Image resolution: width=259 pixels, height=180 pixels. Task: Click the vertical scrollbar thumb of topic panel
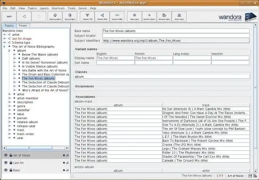255,88
